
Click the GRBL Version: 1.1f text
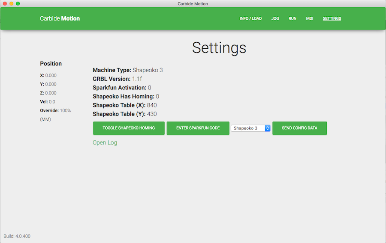tap(117, 79)
